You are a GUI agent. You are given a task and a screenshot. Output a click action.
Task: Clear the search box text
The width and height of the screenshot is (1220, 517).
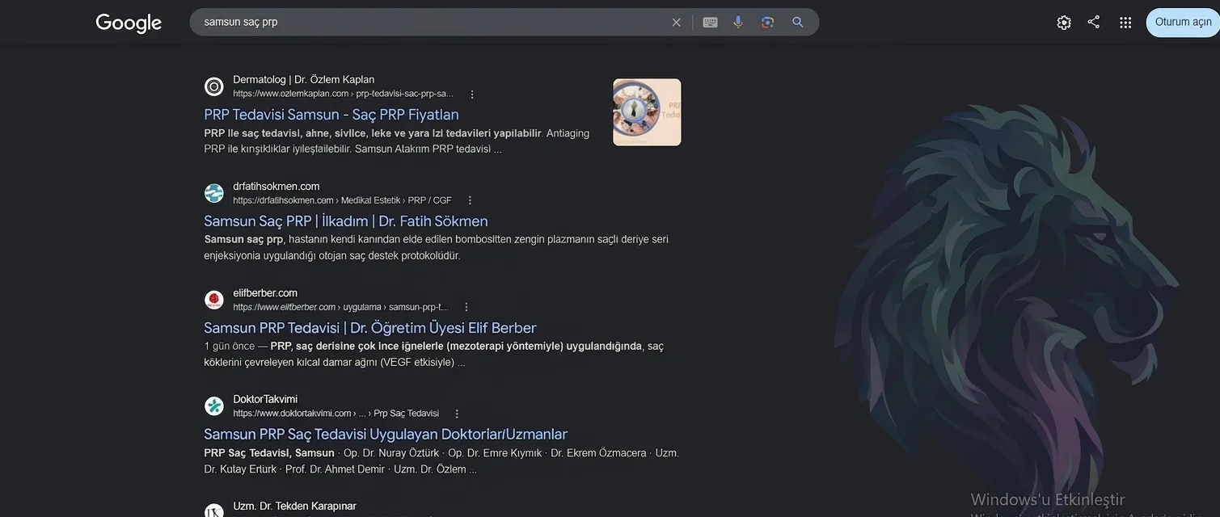click(x=677, y=23)
